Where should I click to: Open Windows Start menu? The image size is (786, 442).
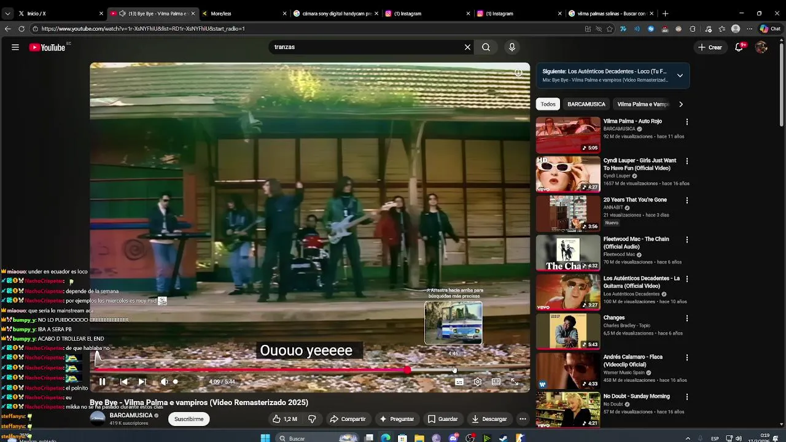(x=265, y=438)
